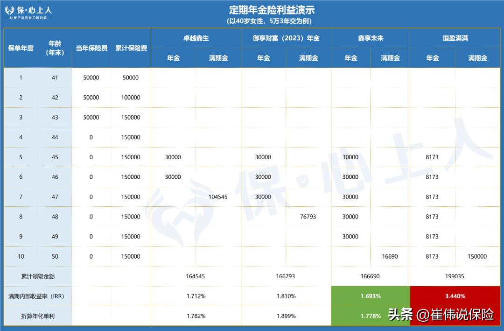Select IRR value 1.810%
Viewport: 504px width, 331px height.
click(286, 296)
